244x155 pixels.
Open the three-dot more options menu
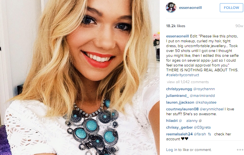240,150
